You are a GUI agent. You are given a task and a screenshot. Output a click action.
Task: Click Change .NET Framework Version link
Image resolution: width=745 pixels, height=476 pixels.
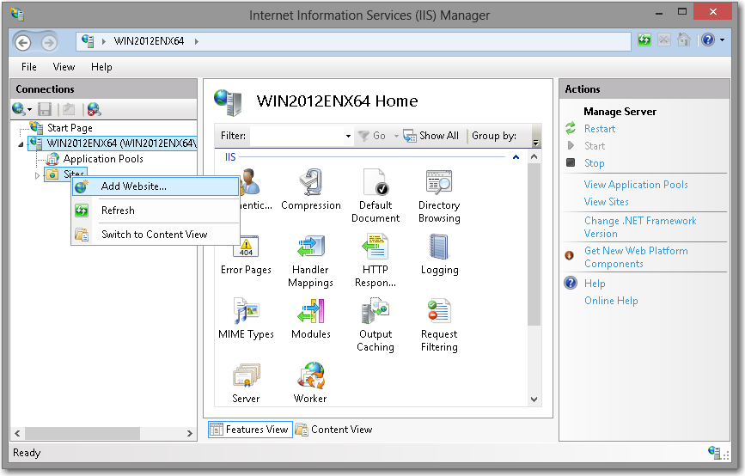click(640, 227)
